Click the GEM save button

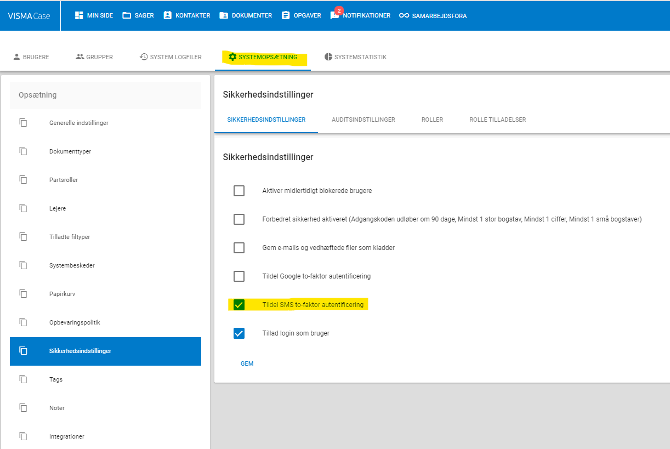click(x=247, y=363)
